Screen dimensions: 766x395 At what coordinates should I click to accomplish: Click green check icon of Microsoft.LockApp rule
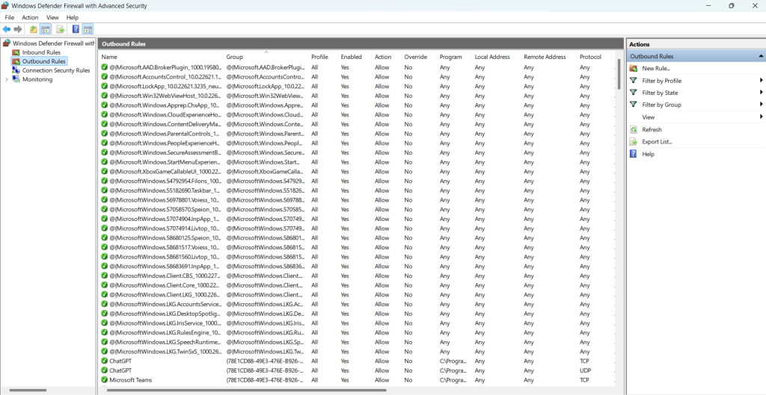point(104,87)
